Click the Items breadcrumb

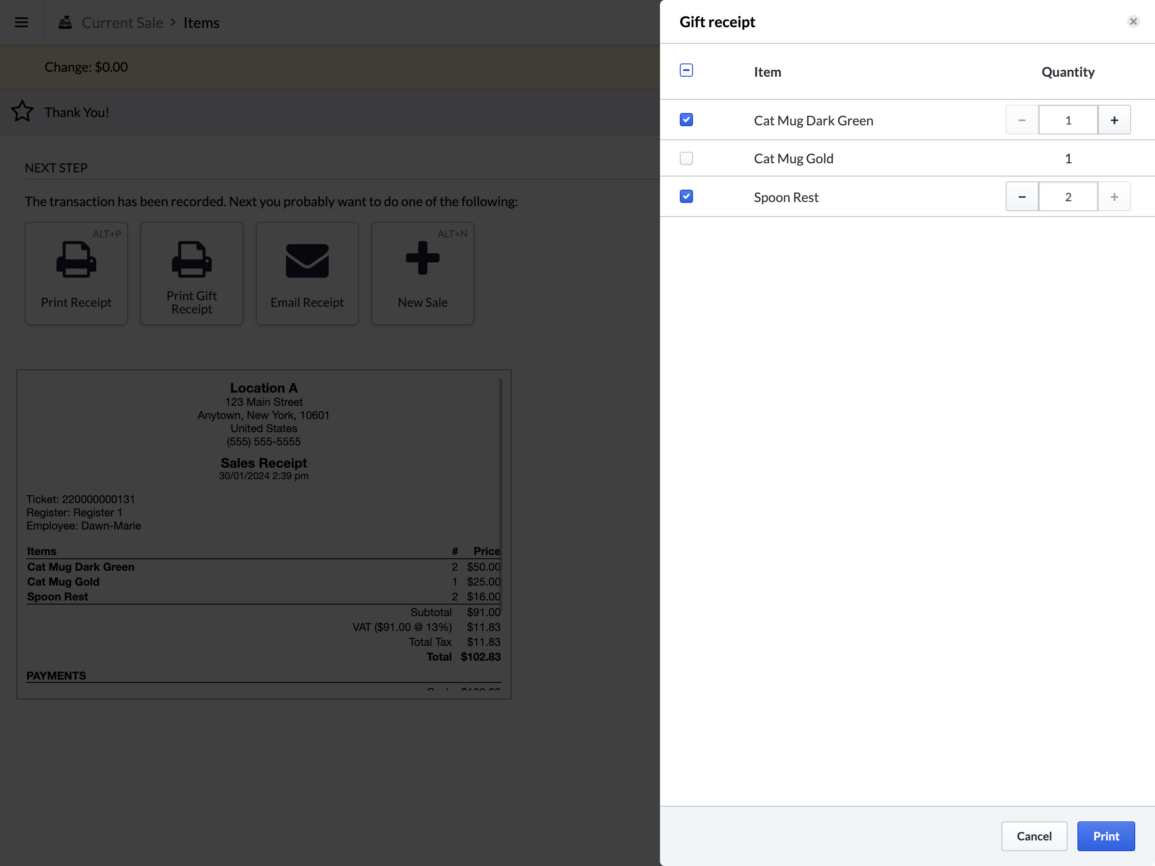tap(201, 22)
